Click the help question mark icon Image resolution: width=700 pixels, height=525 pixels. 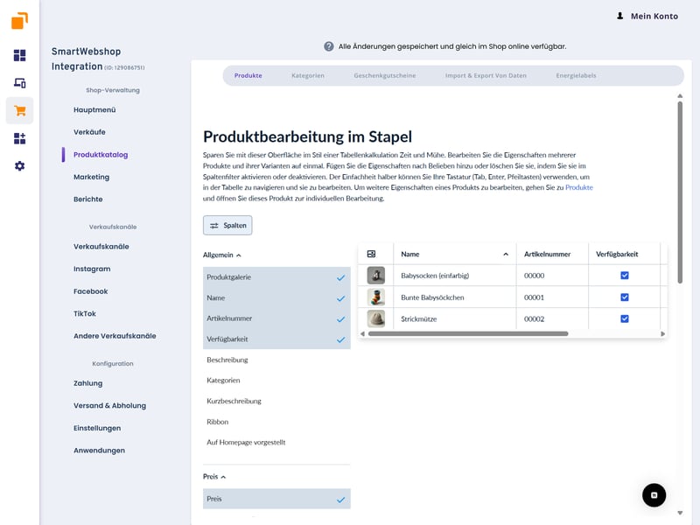[329, 46]
